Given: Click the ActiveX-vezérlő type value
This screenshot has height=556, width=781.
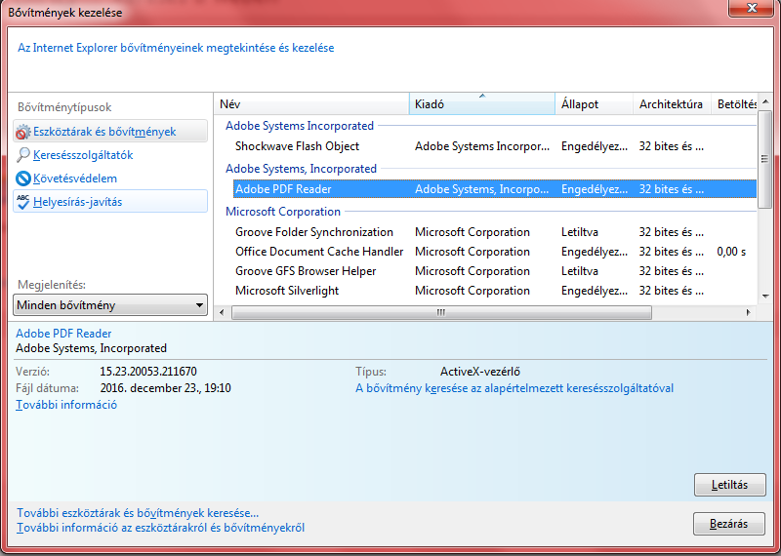Looking at the screenshot, I should click(x=480, y=372).
